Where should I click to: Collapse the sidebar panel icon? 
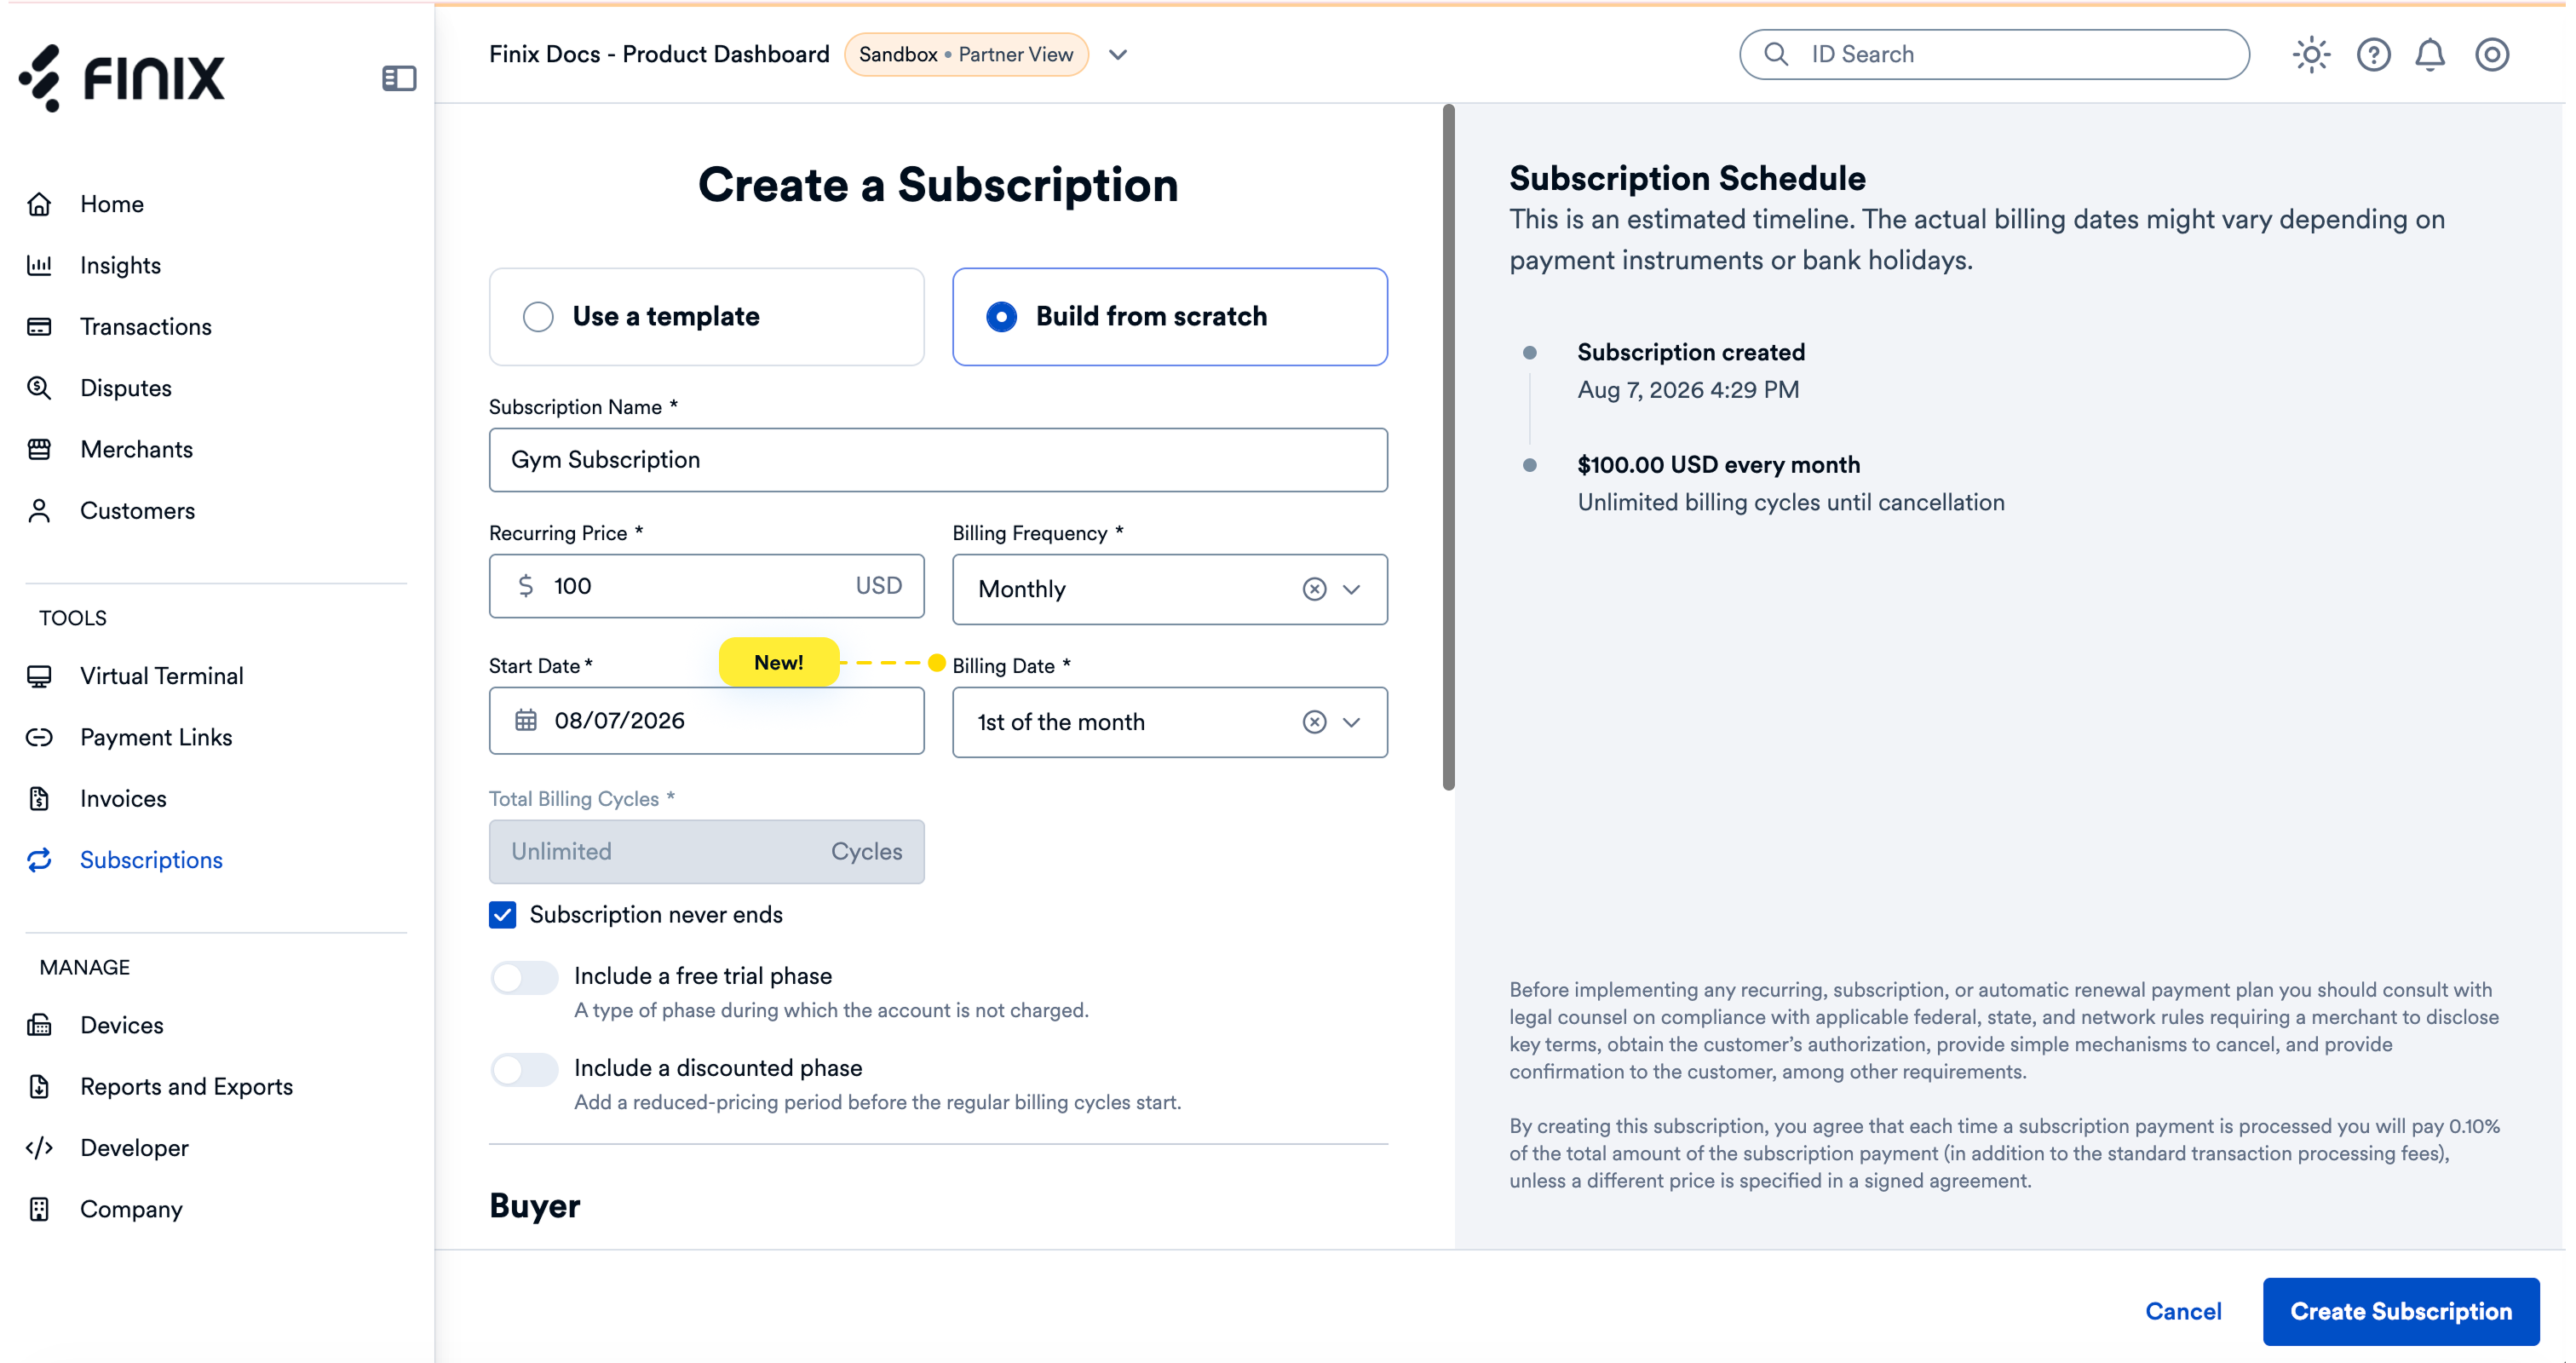pyautogui.click(x=399, y=78)
